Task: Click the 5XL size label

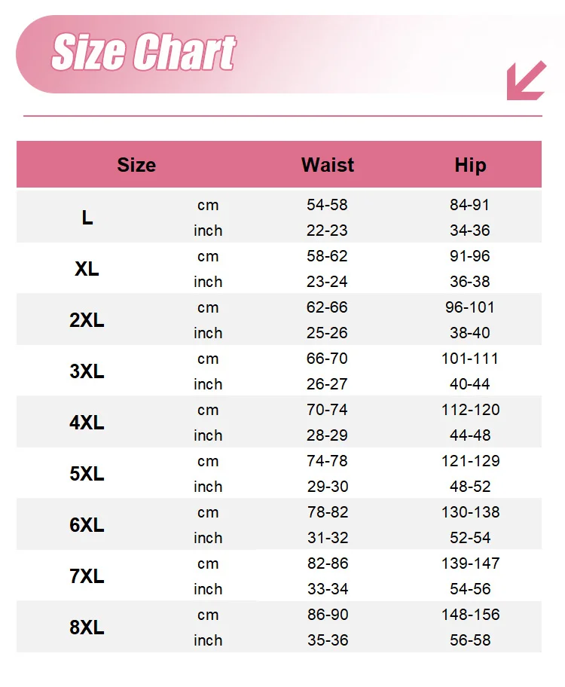Action: [87, 474]
